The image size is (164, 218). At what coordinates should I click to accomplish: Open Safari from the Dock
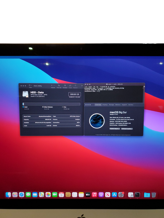(22, 195)
